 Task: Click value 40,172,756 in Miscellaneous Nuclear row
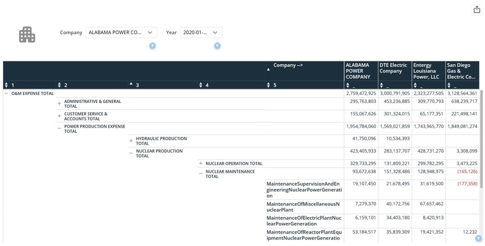click(398, 204)
